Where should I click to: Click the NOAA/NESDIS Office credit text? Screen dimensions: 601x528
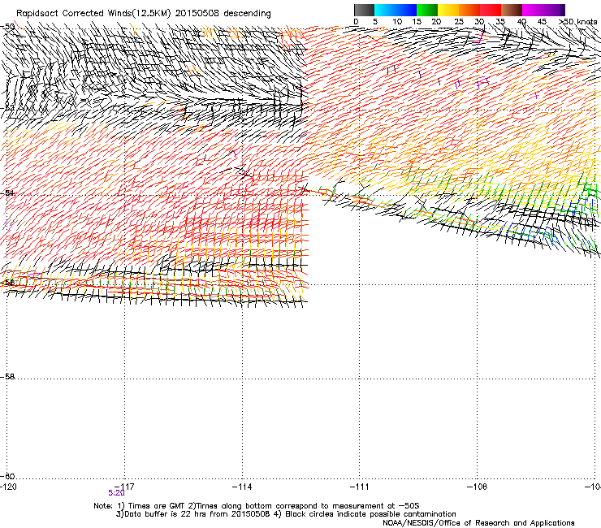point(478,523)
